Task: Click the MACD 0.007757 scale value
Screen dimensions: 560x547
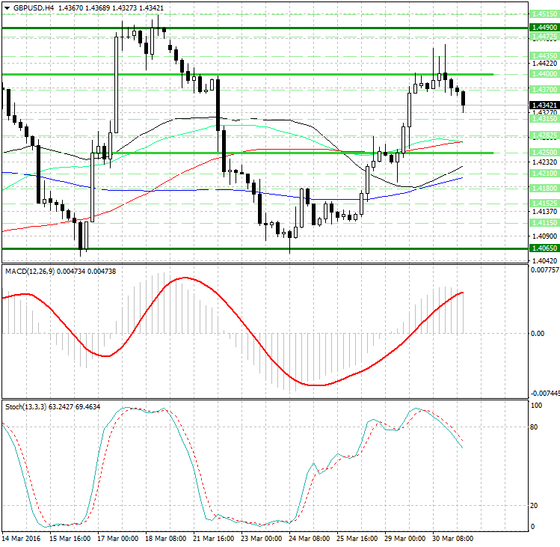Action: pos(543,269)
